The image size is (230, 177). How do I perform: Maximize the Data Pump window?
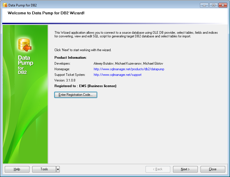(x=213, y=5)
